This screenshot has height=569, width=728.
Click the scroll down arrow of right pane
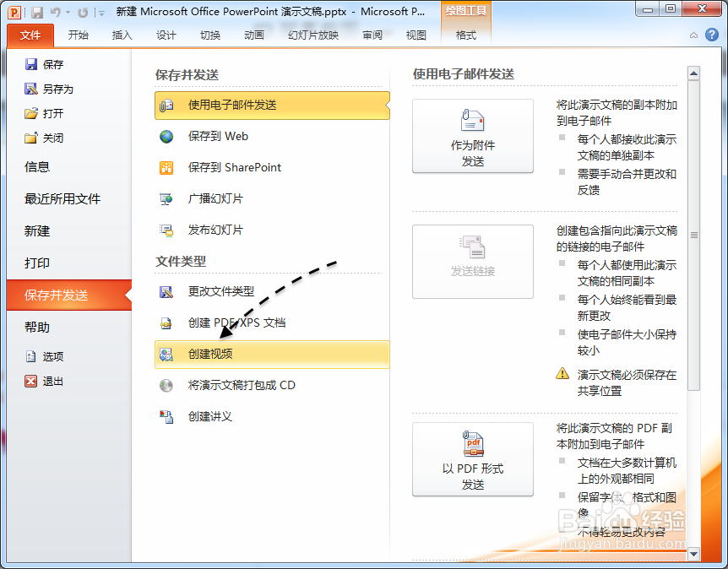693,554
